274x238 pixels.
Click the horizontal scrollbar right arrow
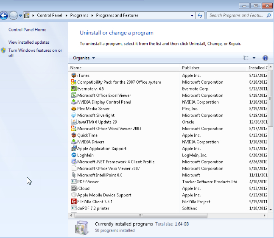(x=264, y=216)
